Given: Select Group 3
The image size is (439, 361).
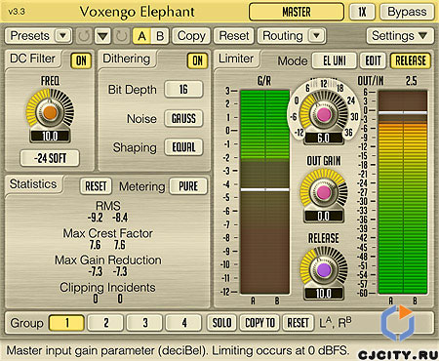Looking at the screenshot, I should (145, 323).
